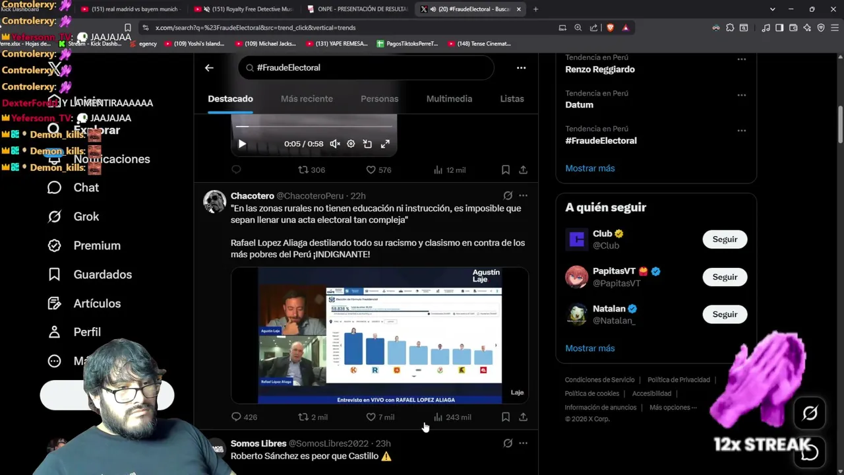Reply to the post with 306 reposts

point(236,170)
